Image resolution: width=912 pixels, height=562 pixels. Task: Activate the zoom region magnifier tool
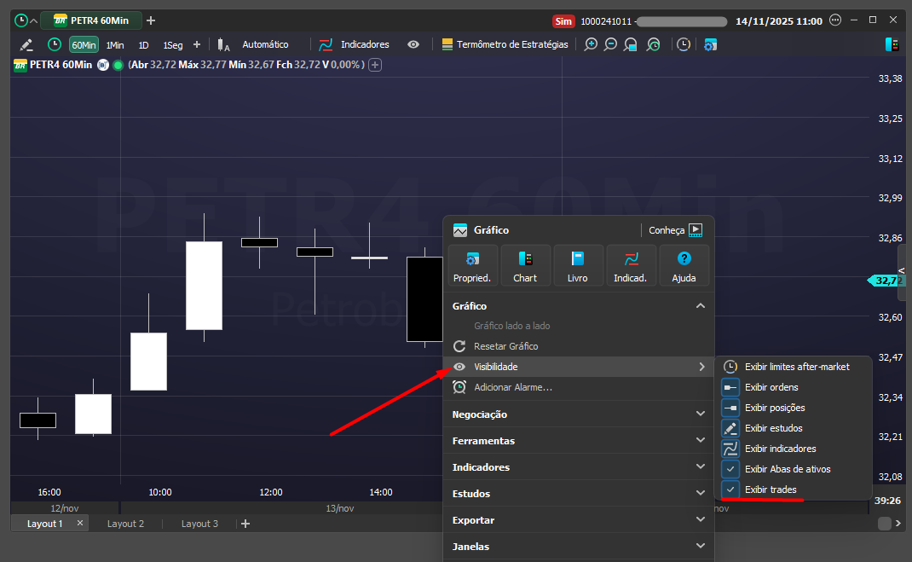(631, 45)
